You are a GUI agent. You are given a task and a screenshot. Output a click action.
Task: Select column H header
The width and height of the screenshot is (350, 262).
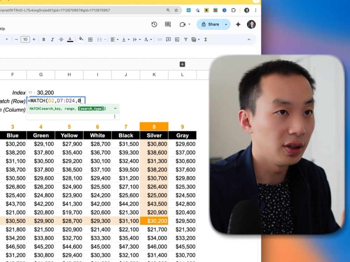click(x=69, y=75)
